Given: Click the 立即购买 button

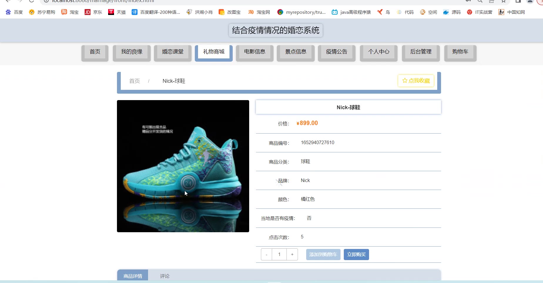Looking at the screenshot, I should (356, 255).
